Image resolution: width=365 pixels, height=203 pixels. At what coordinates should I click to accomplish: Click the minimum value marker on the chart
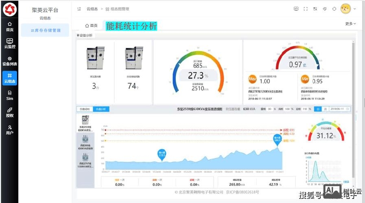pos(162,155)
